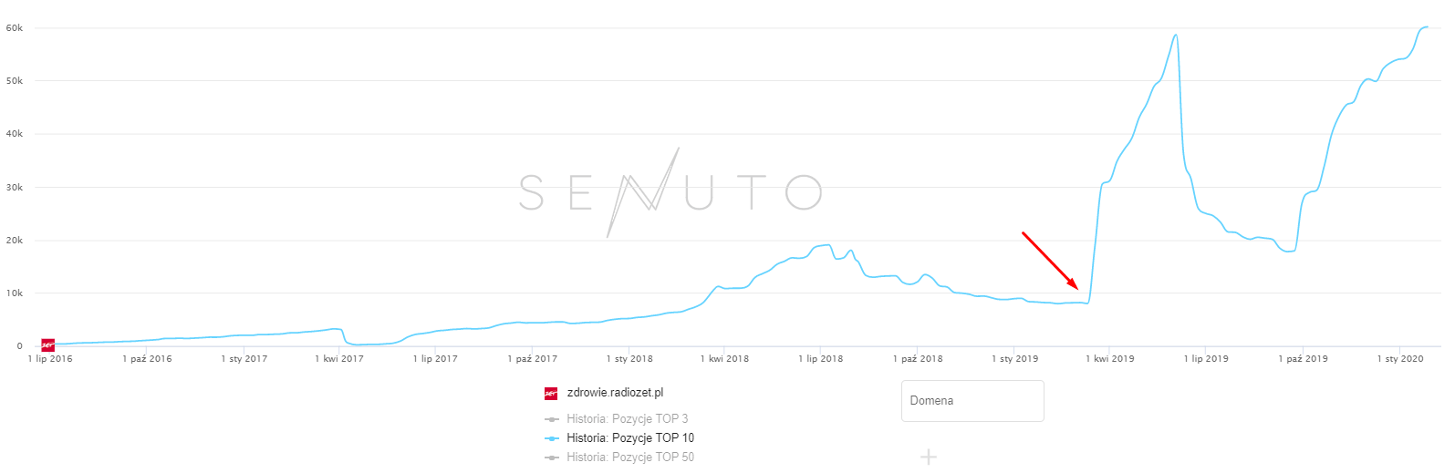
Task: Enable the Historia: Pozycje TOP 50 series
Action: pos(629,458)
